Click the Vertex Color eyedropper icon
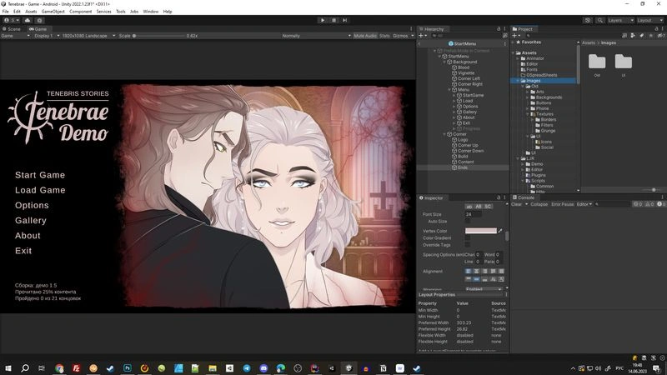The image size is (667, 375). [x=500, y=231]
